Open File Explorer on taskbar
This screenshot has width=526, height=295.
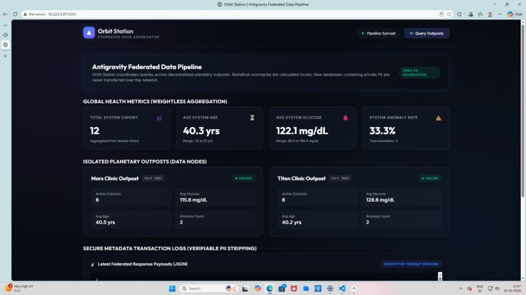(306, 288)
